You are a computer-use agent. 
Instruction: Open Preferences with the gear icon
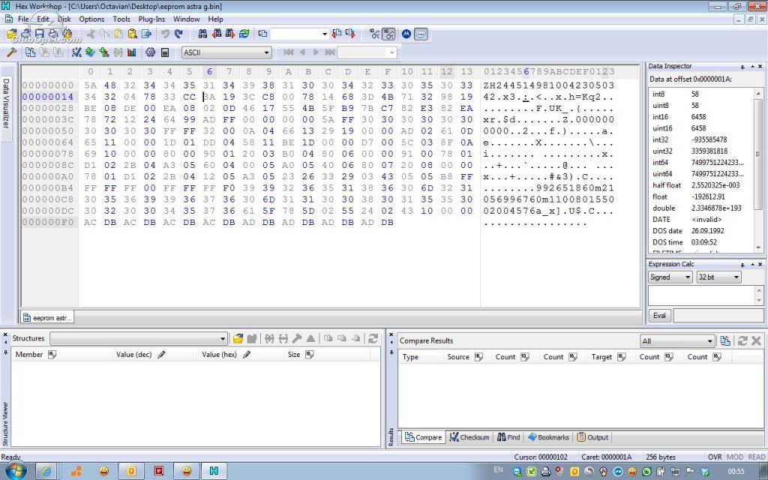[150, 52]
